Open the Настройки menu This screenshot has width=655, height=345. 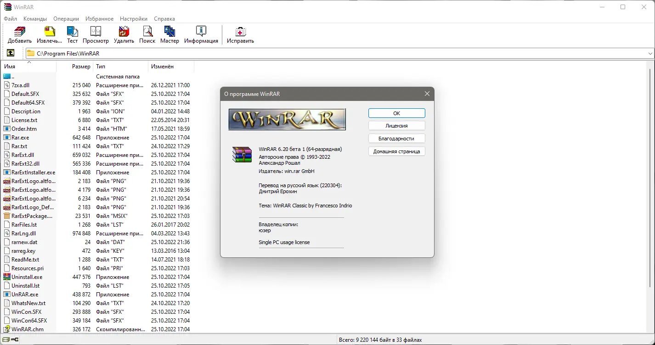(x=134, y=19)
